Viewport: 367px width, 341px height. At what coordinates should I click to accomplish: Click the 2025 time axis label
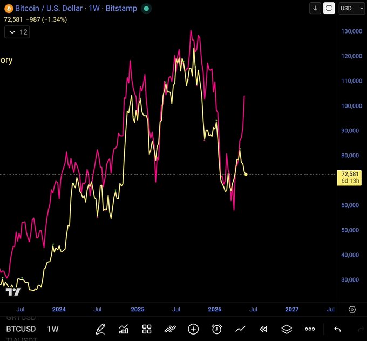138,309
